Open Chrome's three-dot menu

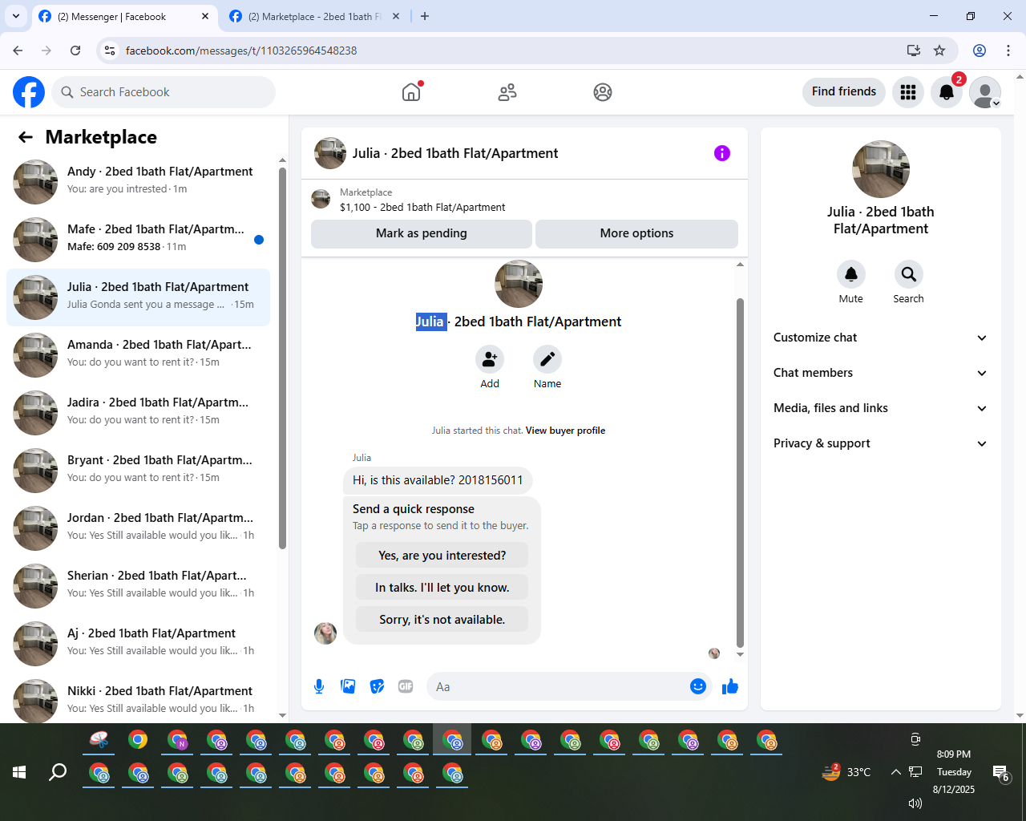(1008, 51)
